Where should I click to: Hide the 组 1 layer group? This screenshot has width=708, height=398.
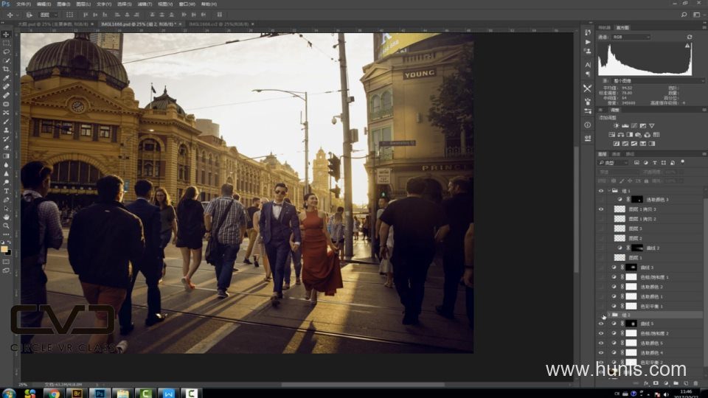point(601,190)
